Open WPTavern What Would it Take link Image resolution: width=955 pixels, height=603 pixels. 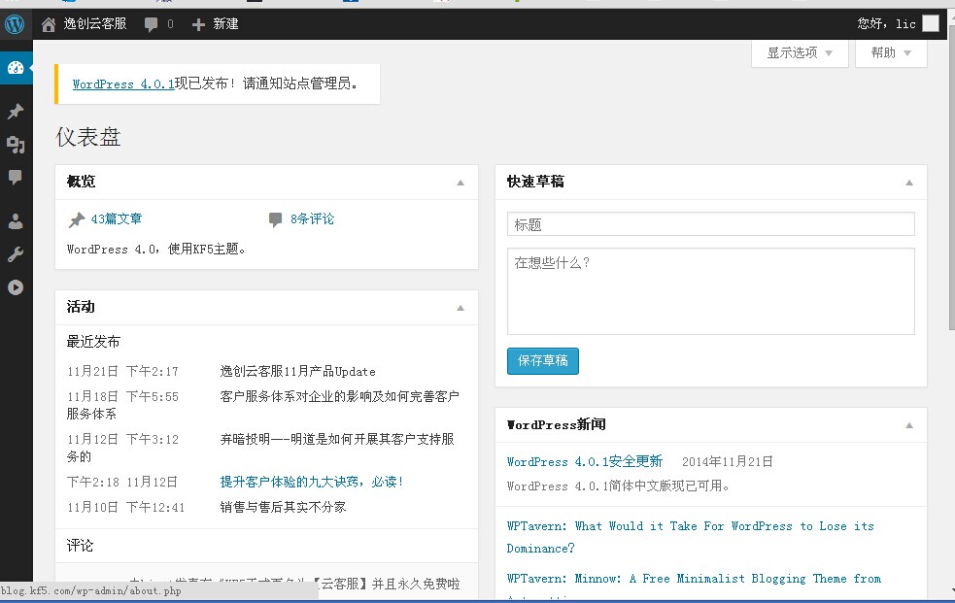pos(690,537)
